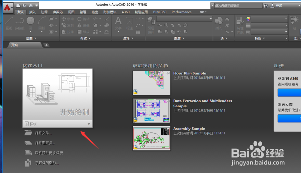Click 打开图纸集... link
This screenshot has width=301, height=173.
point(45,143)
